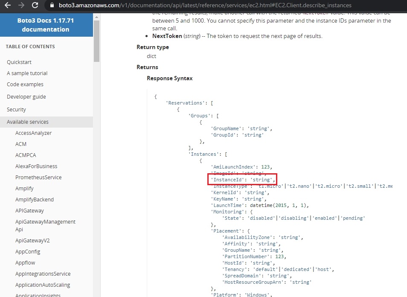Click the 'Tenancy' values line
Screen dimensions: 407x297
click(278, 270)
